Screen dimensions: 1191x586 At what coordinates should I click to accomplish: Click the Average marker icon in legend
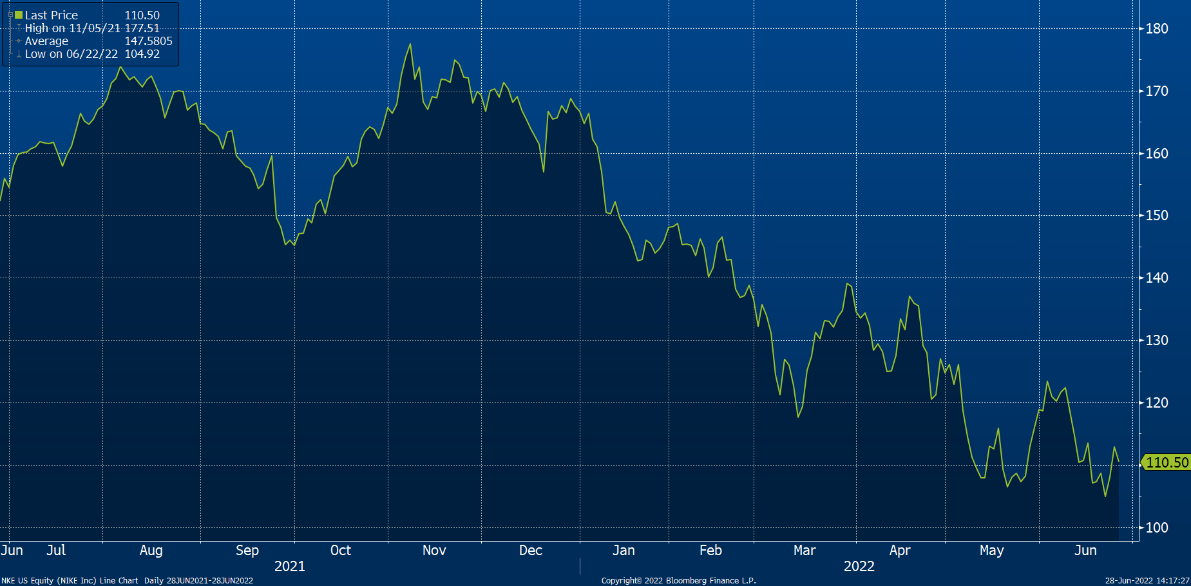(19, 41)
